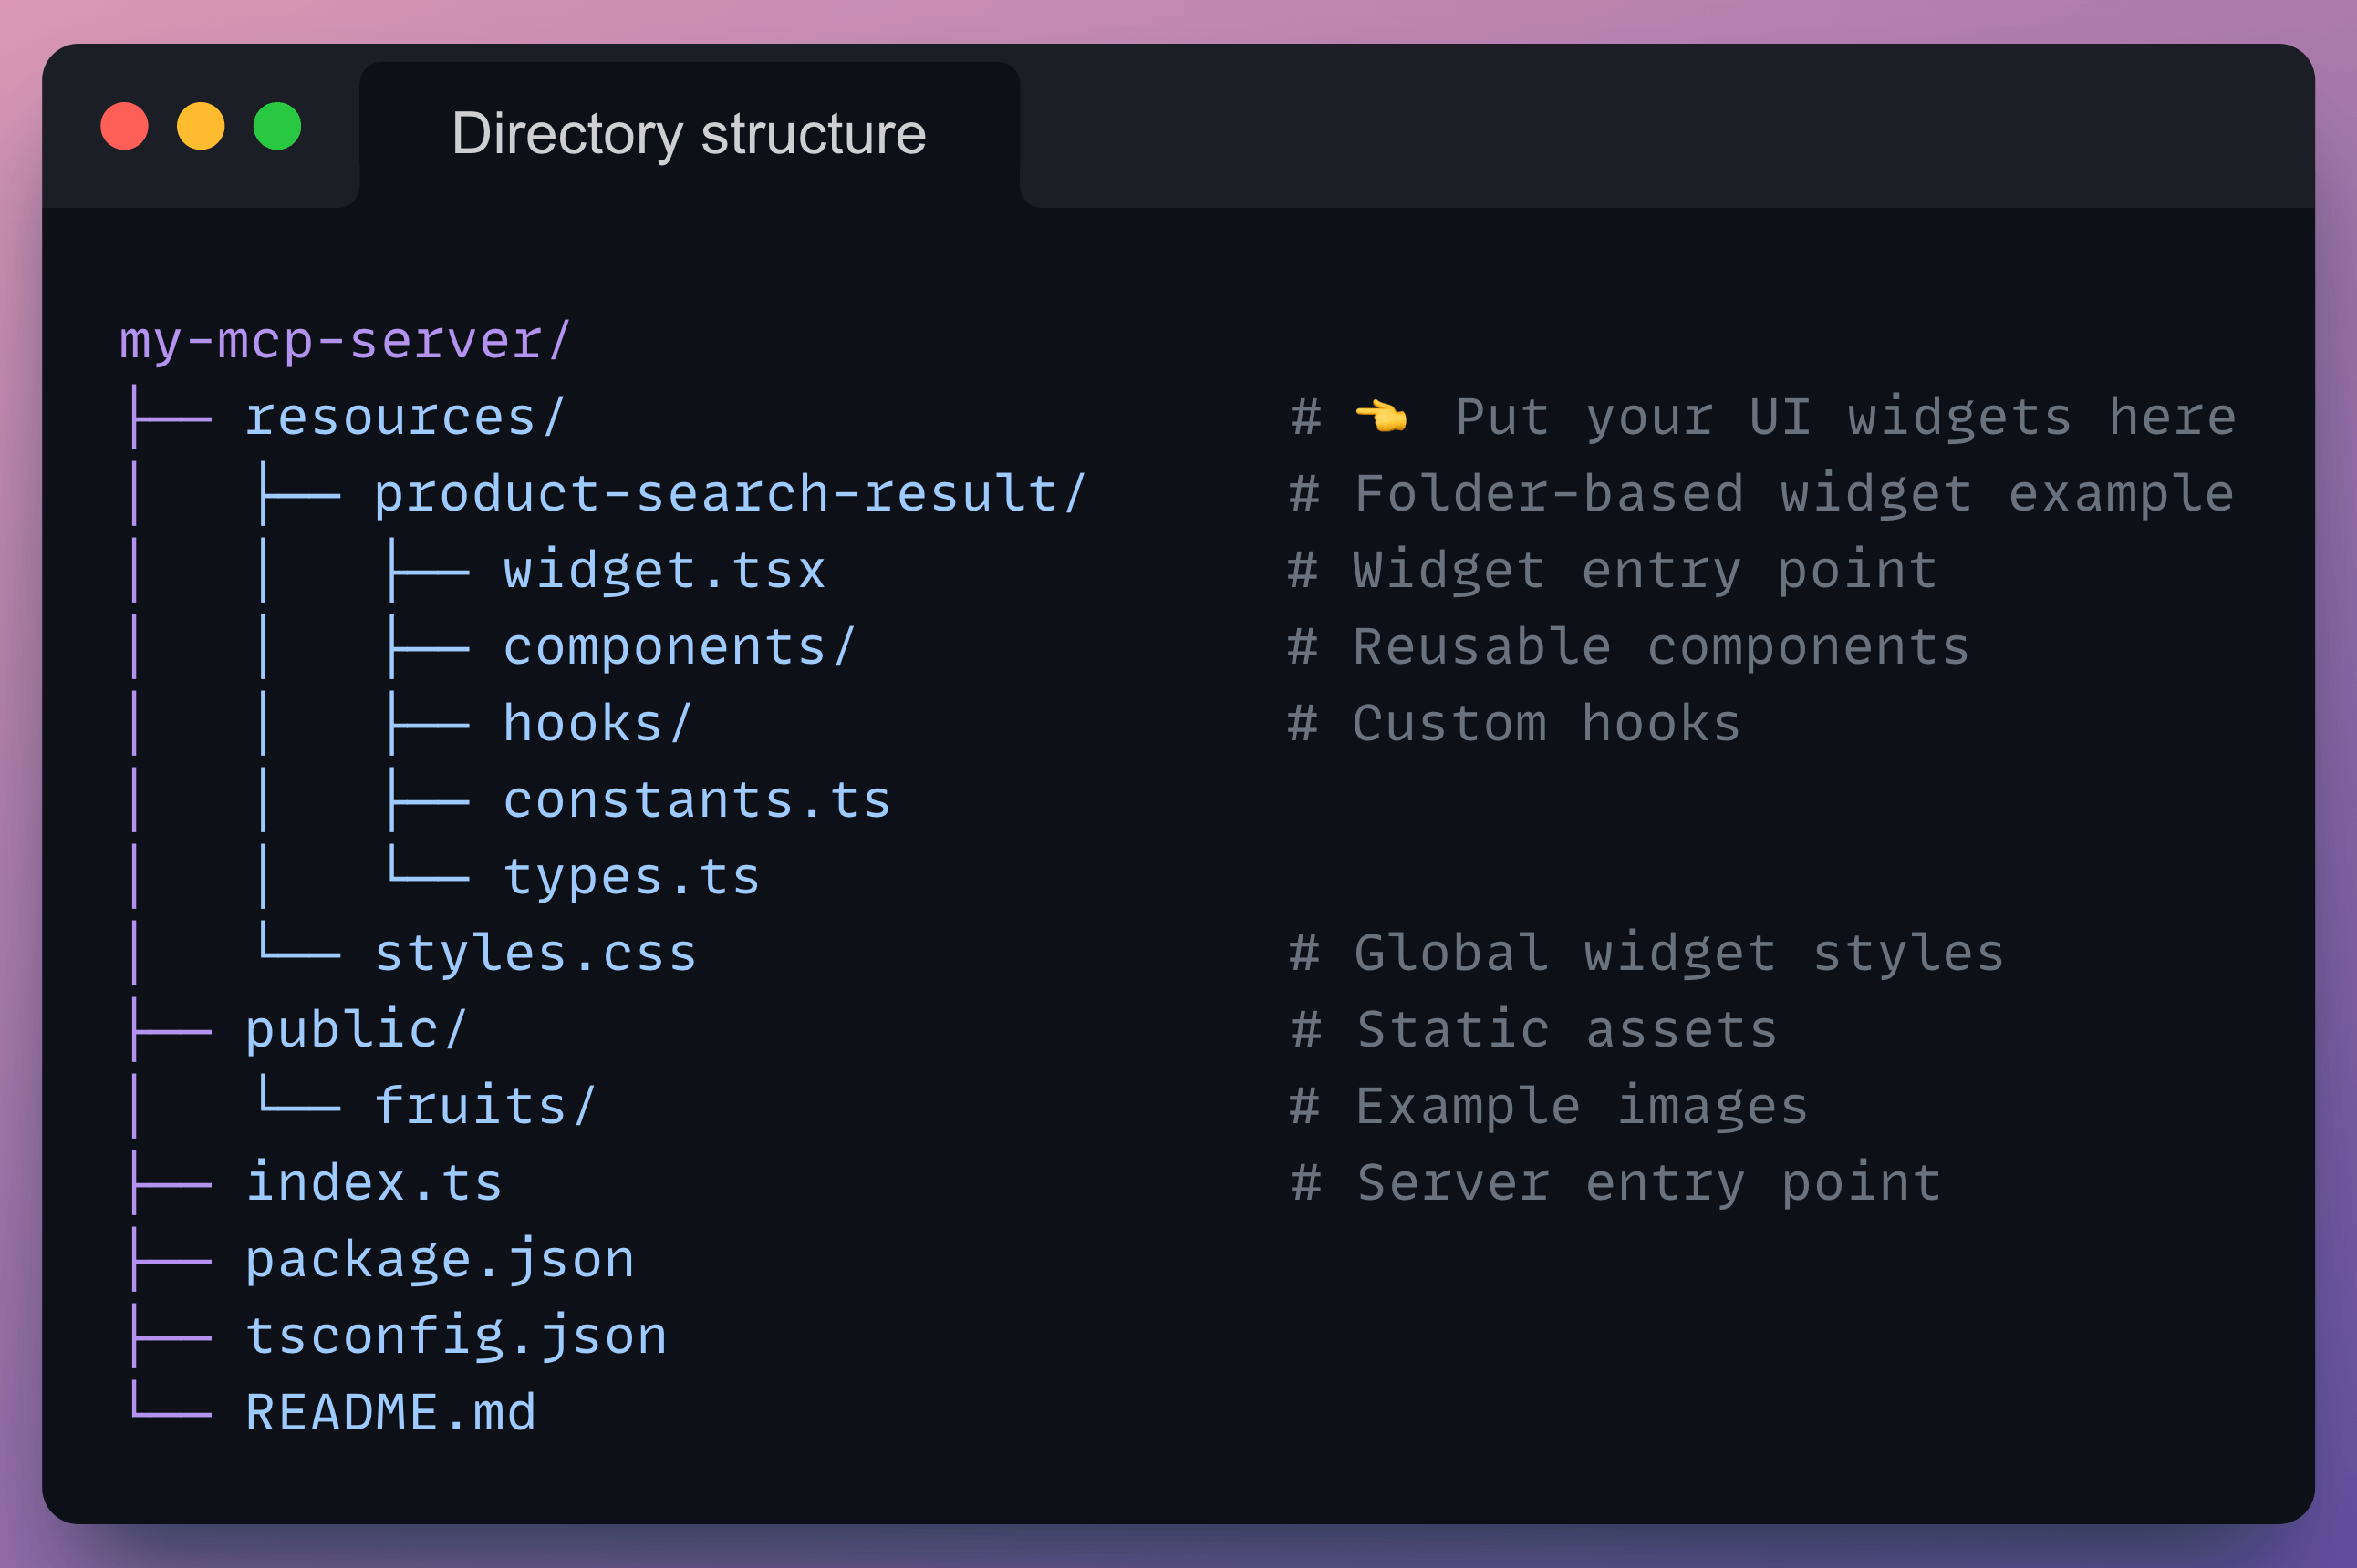Click the fruits/ folder entry
This screenshot has height=1568, width=2357.
point(485,1106)
